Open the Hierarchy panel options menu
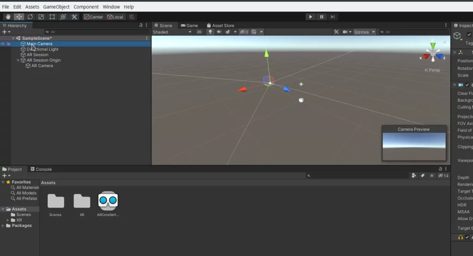Image resolution: width=473 pixels, height=256 pixels. [146, 25]
